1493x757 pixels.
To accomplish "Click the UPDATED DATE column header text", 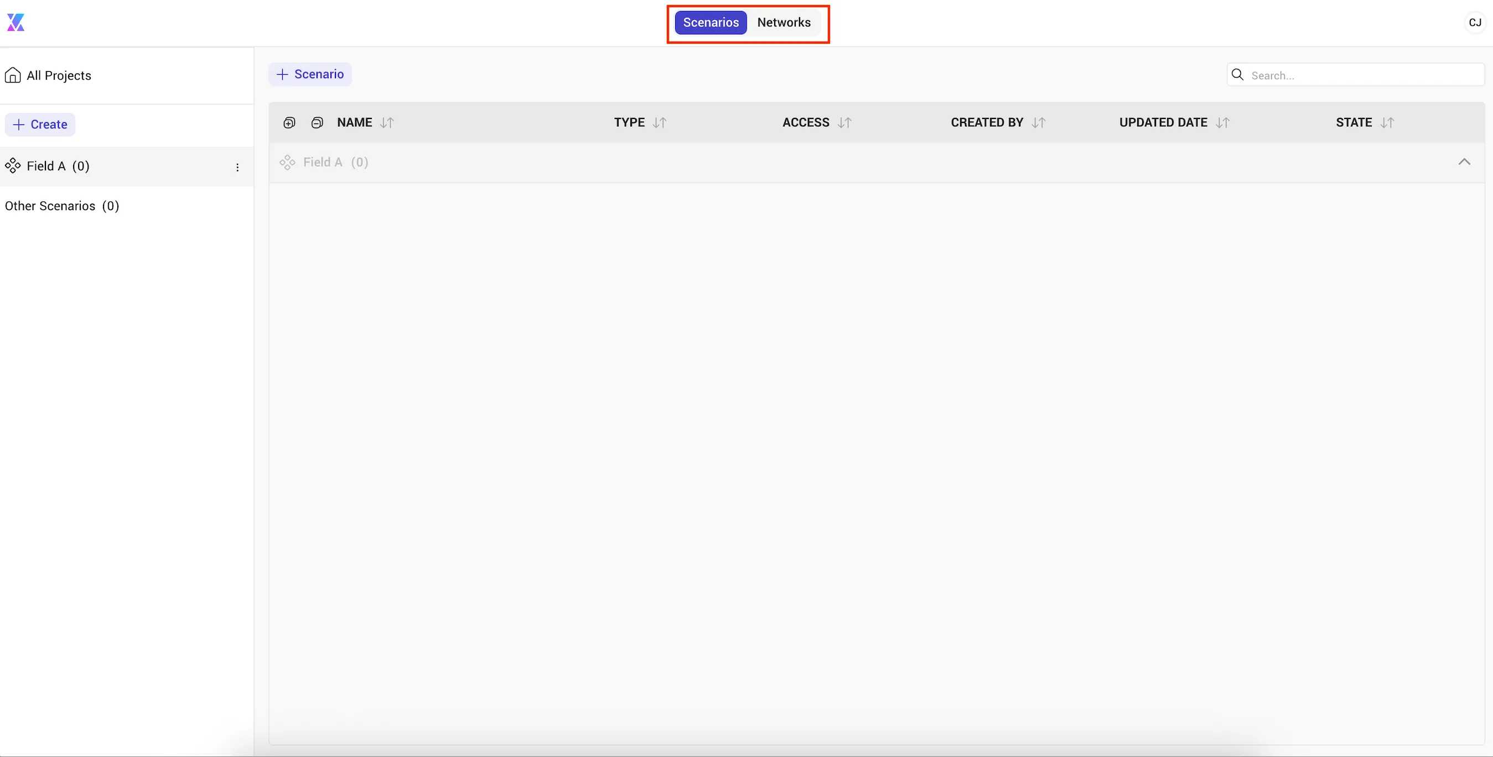I will (1163, 122).
